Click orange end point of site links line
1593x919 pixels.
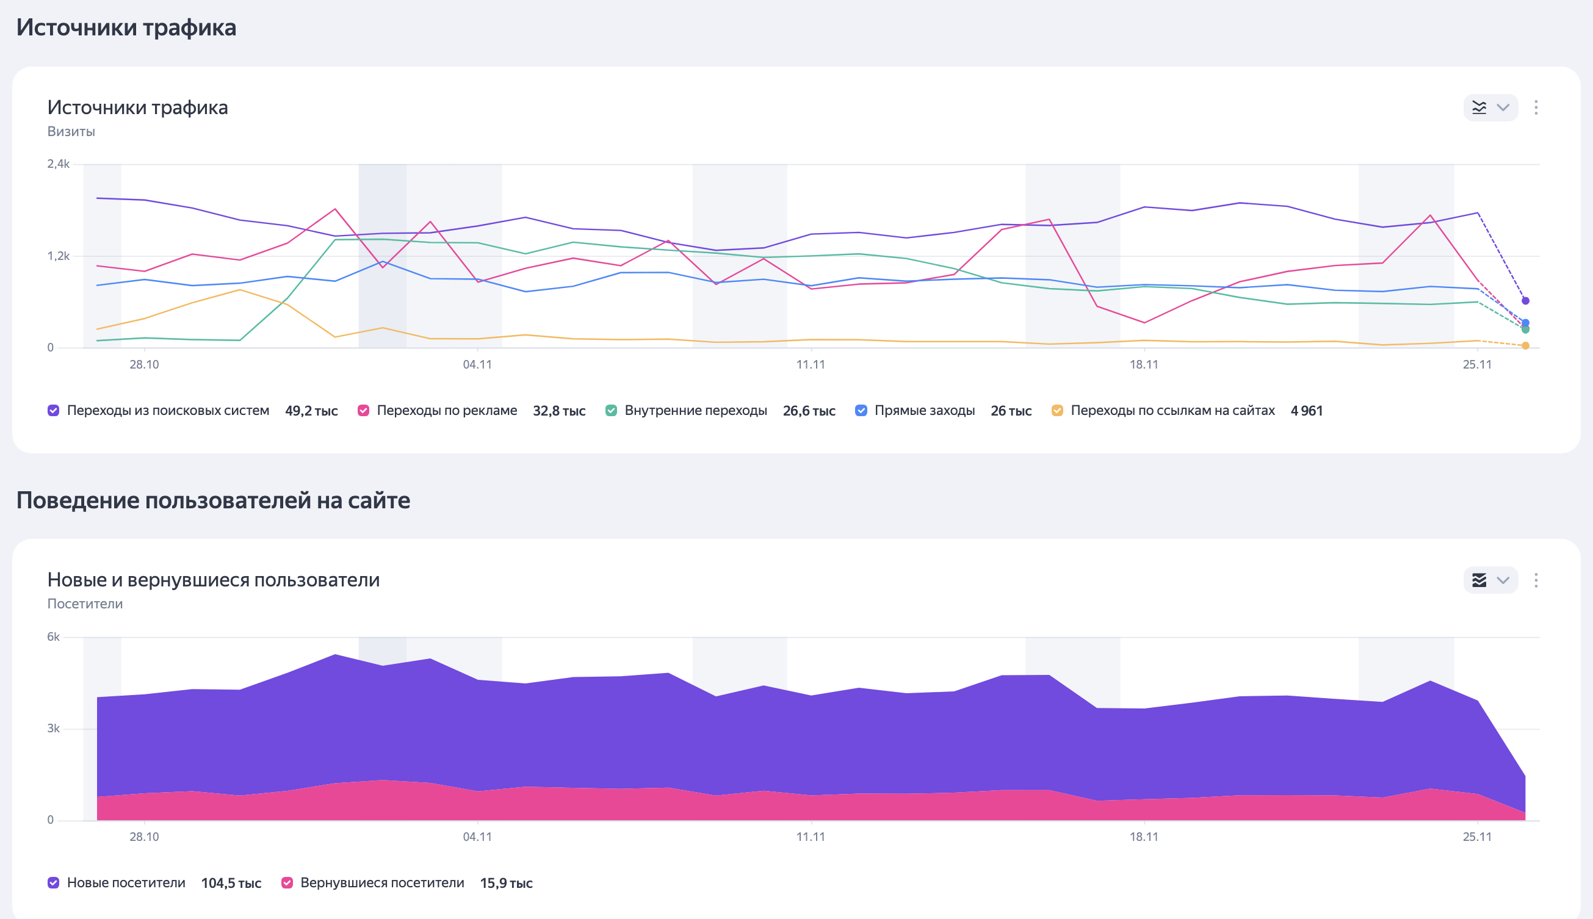point(1525,346)
